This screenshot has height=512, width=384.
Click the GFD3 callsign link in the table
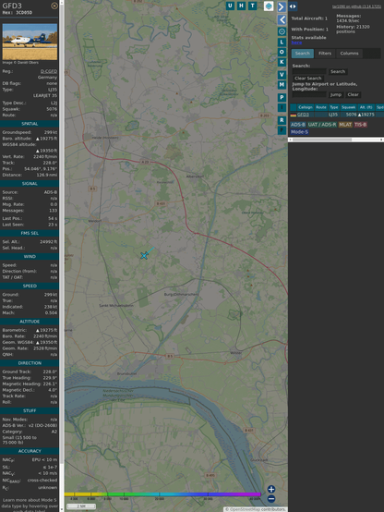click(x=303, y=115)
